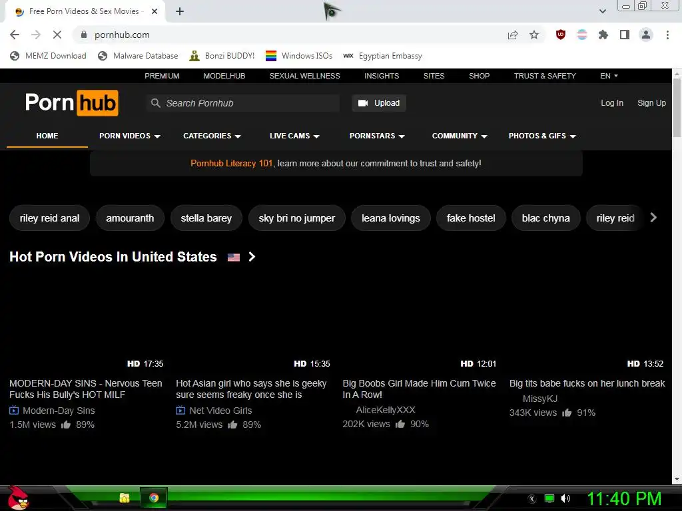Expand the EN language dropdown
682x511 pixels.
pyautogui.click(x=609, y=76)
